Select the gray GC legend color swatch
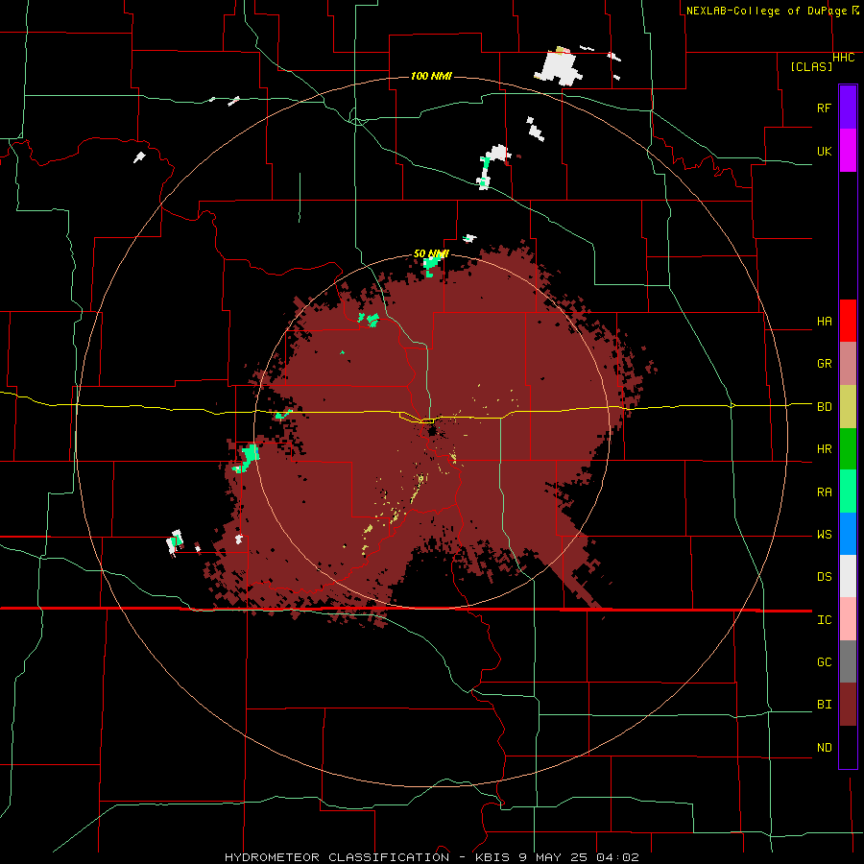864x864 pixels. tap(848, 661)
